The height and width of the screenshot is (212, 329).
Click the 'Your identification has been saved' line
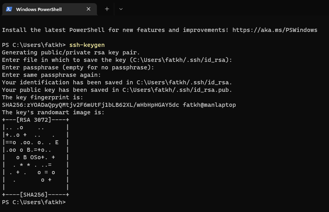[117, 82]
